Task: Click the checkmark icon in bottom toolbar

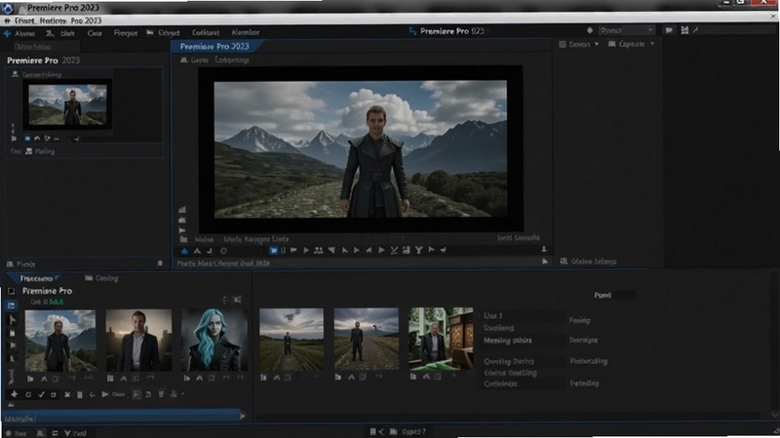Action: [x=41, y=394]
